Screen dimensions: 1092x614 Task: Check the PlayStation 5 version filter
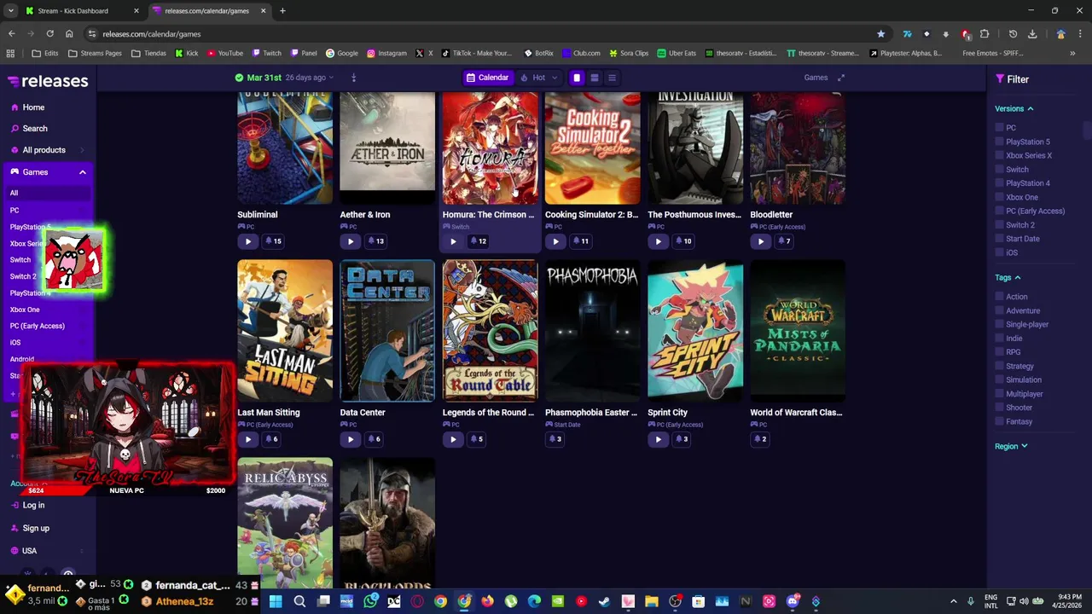pos(999,142)
